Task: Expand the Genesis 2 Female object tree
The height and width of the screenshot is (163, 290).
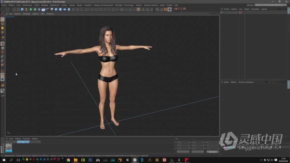Action: 221,13
